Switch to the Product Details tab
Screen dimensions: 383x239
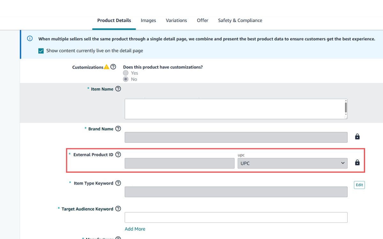(x=114, y=20)
